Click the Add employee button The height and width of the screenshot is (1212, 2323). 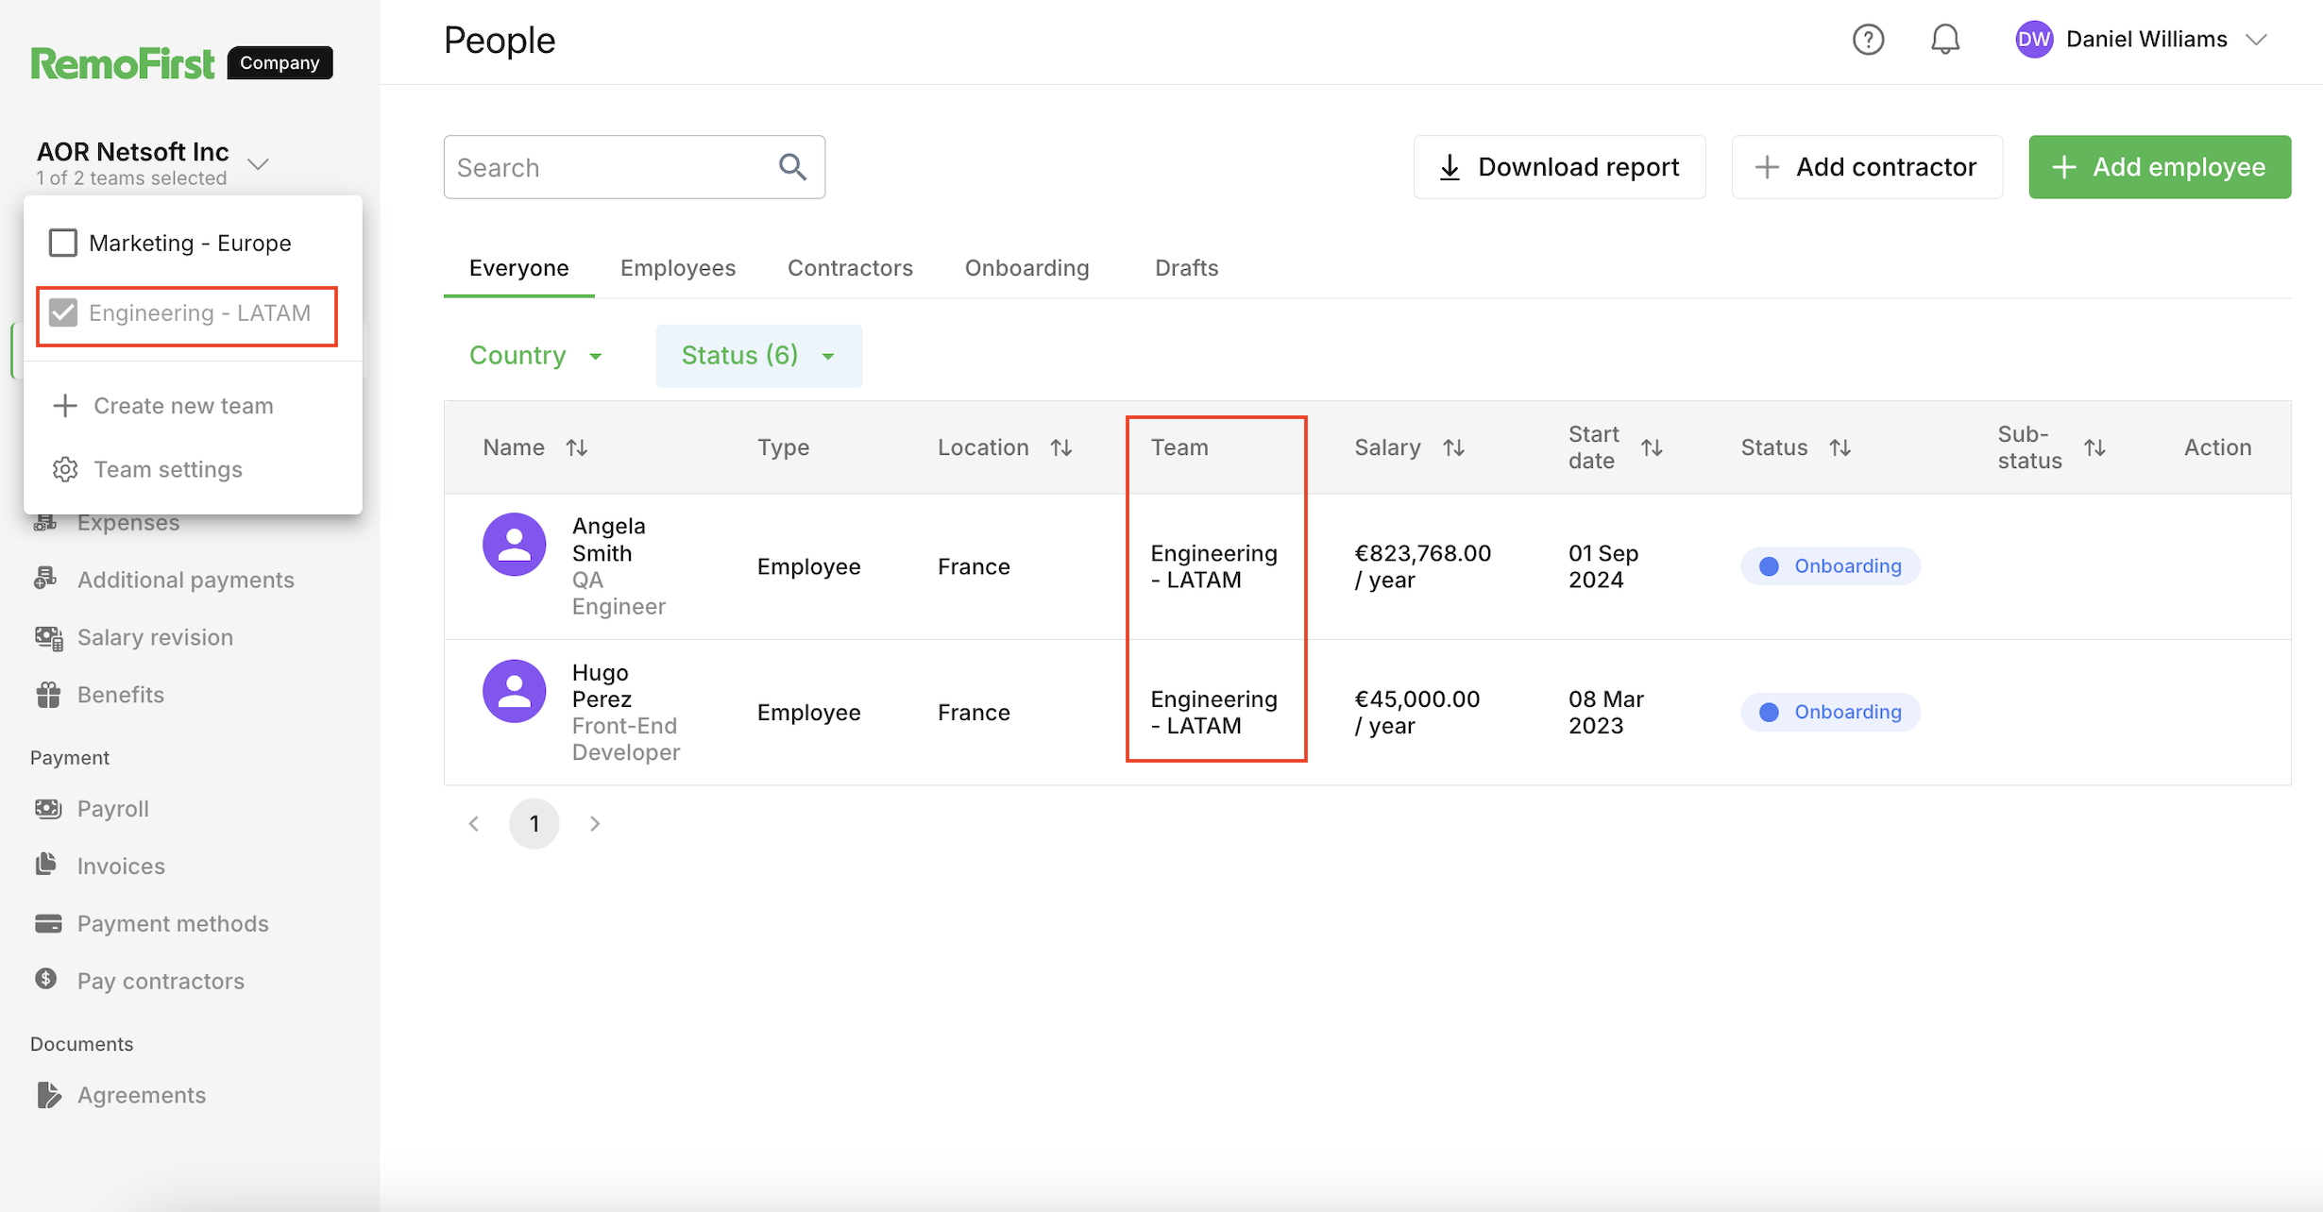tap(2160, 167)
